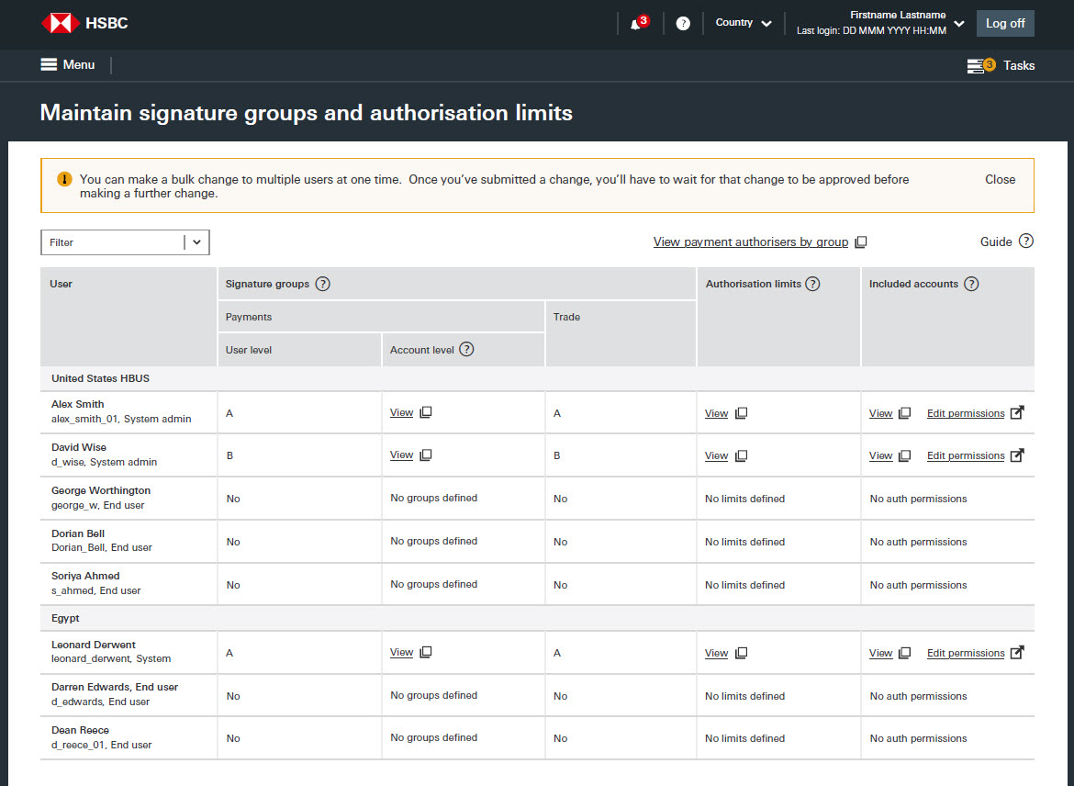
Task: Click the Account level help icon
Action: (466, 350)
